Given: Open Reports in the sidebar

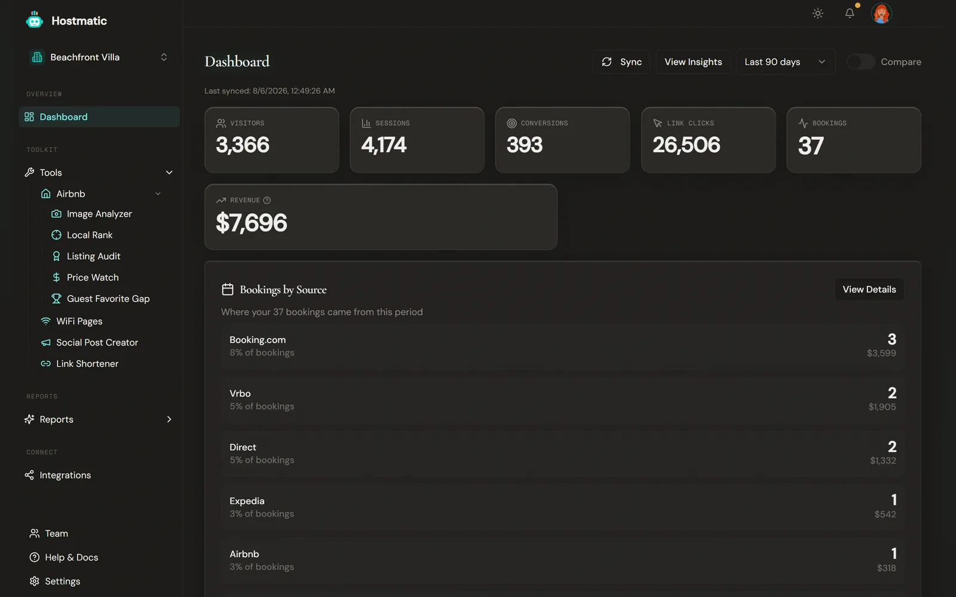Looking at the screenshot, I should (x=99, y=420).
